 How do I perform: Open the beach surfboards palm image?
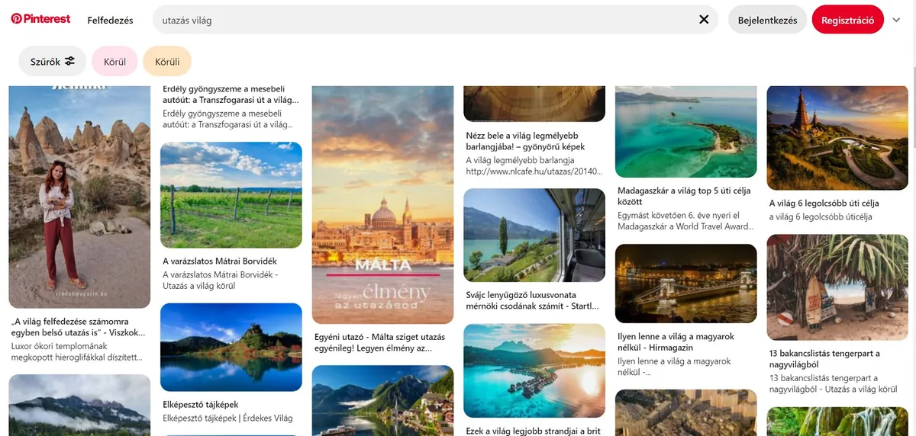pyautogui.click(x=837, y=287)
